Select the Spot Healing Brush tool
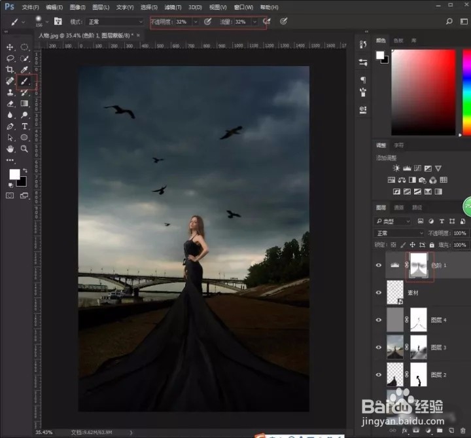 pos(10,81)
